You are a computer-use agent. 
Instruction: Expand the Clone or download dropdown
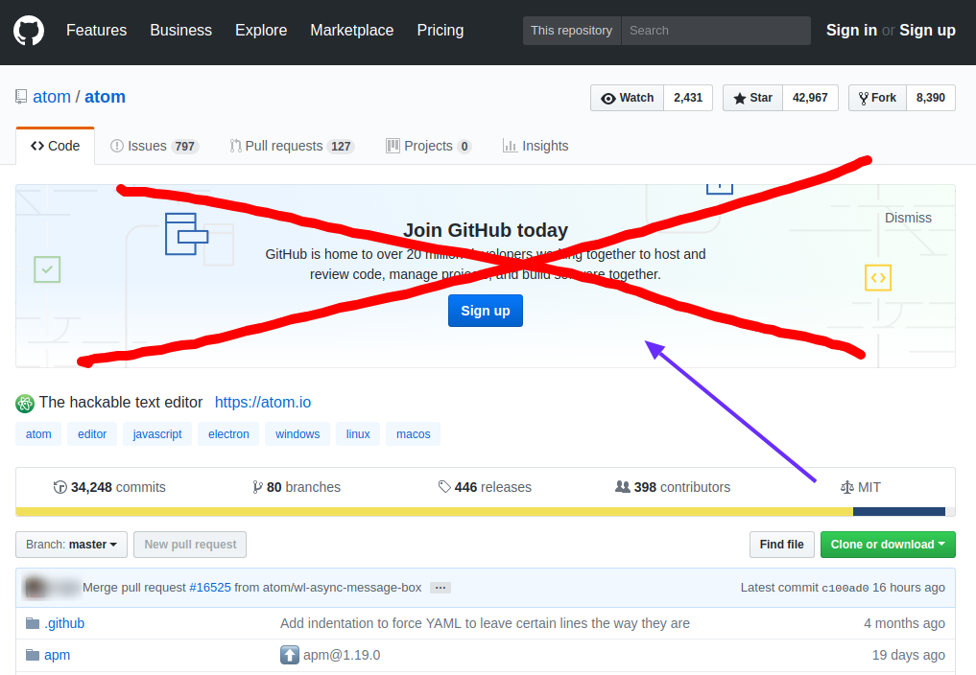tap(888, 545)
